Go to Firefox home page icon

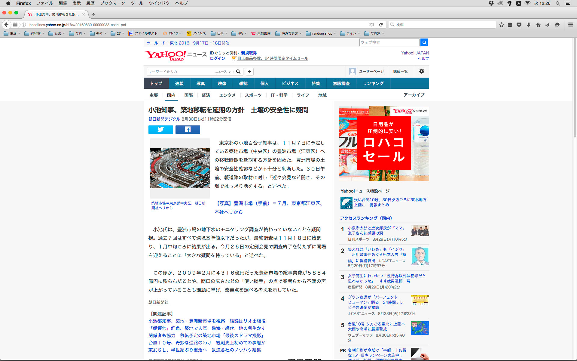[538, 25]
